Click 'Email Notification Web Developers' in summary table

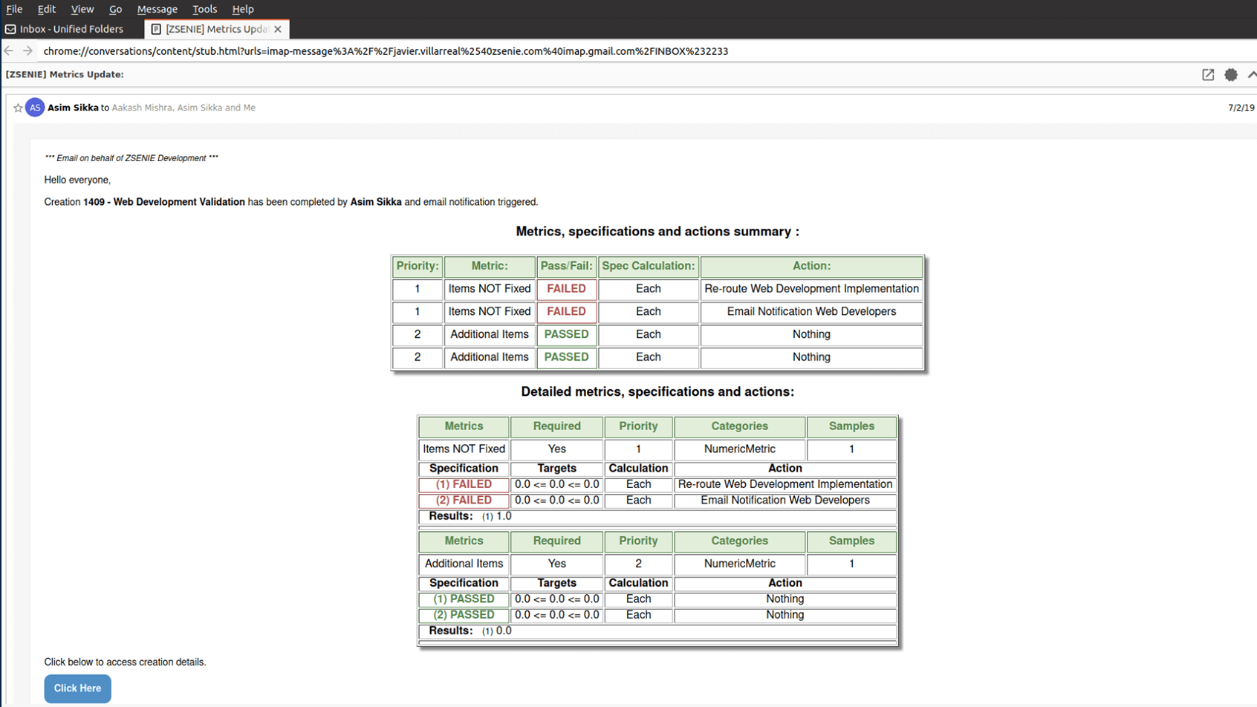coord(811,312)
